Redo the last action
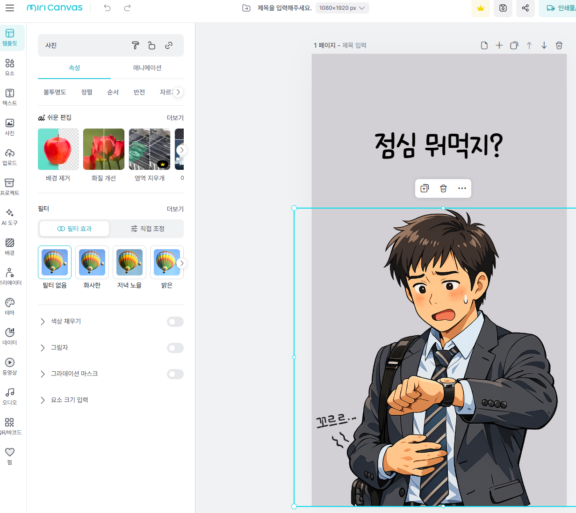 click(127, 8)
